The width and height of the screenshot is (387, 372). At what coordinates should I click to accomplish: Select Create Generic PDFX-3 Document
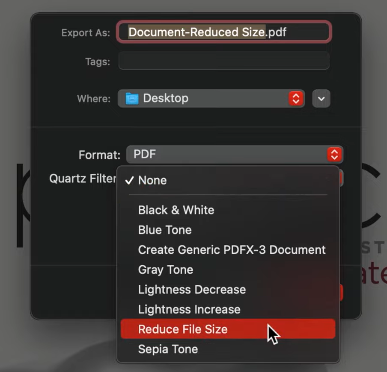228,250
